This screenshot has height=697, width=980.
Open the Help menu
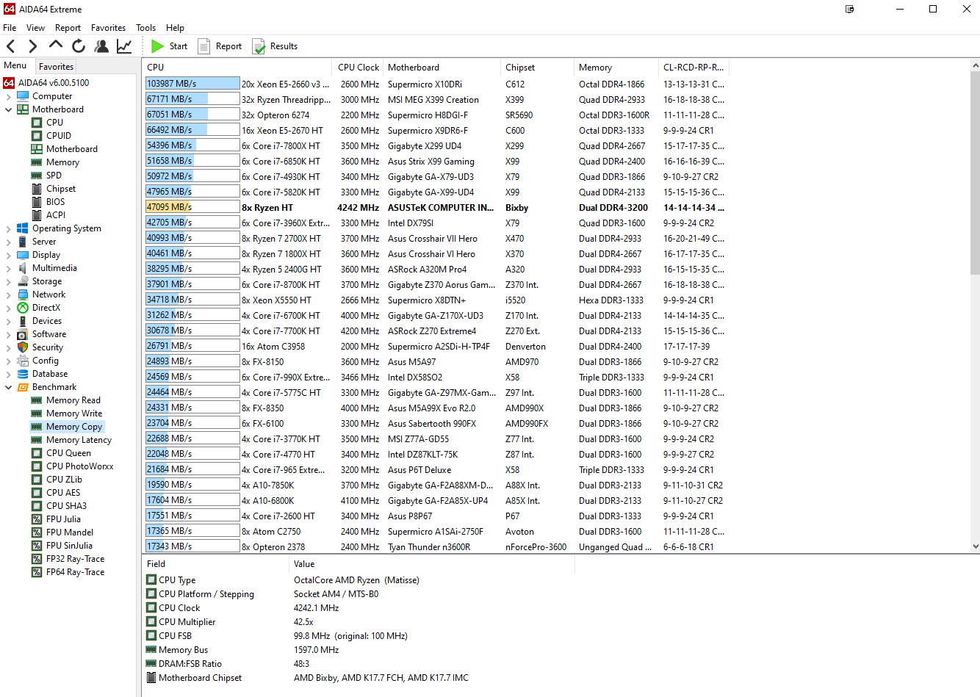coord(175,28)
